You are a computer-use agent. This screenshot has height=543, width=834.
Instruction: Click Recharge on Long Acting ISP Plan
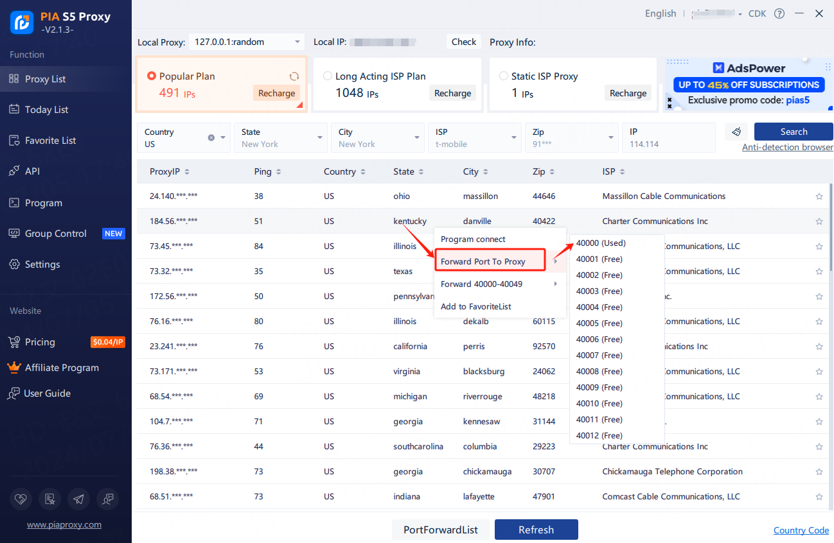point(452,93)
